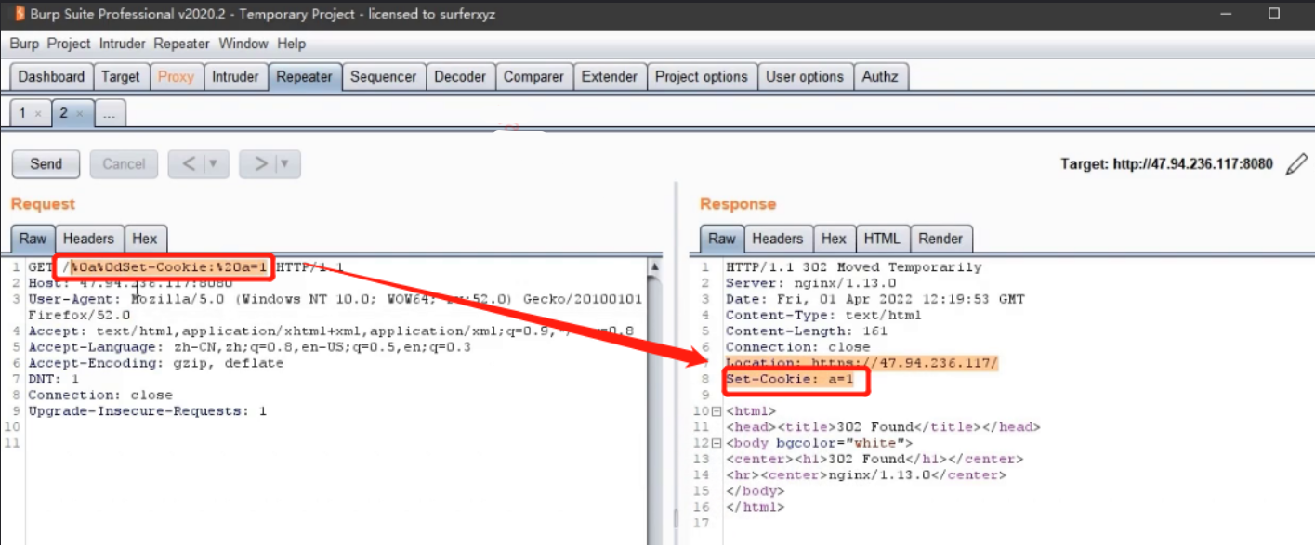Switch to the Comparer tab
1315x545 pixels.
tap(533, 77)
